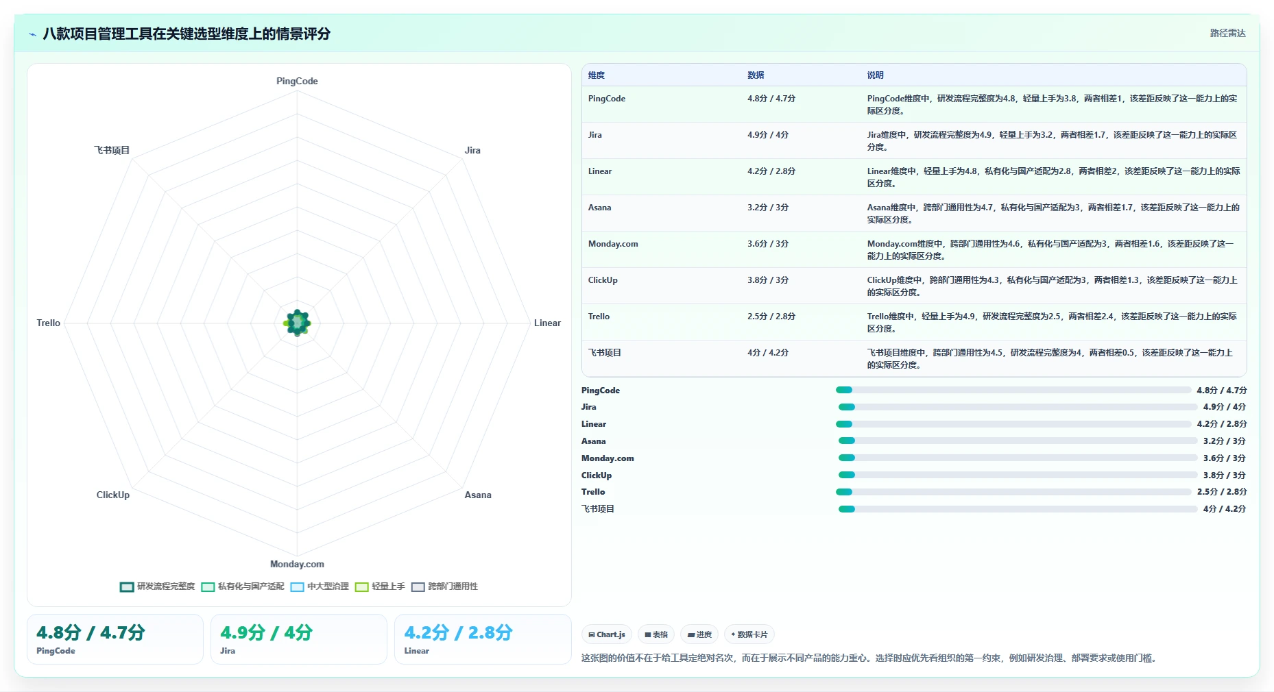Image resolution: width=1274 pixels, height=692 pixels.
Task: Click the Jira progress bar
Action: pyautogui.click(x=1018, y=407)
